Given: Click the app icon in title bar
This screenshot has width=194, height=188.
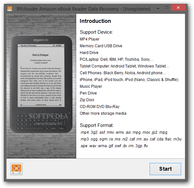Looking at the screenshot, I should 10,9.
